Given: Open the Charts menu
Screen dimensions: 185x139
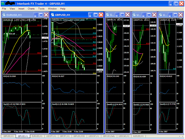Looking at the screenshot, I should [31, 9].
